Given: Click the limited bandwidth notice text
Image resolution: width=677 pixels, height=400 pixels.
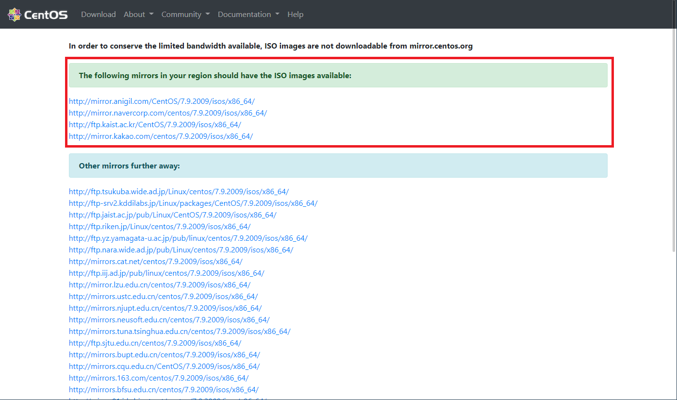Looking at the screenshot, I should click(x=271, y=46).
